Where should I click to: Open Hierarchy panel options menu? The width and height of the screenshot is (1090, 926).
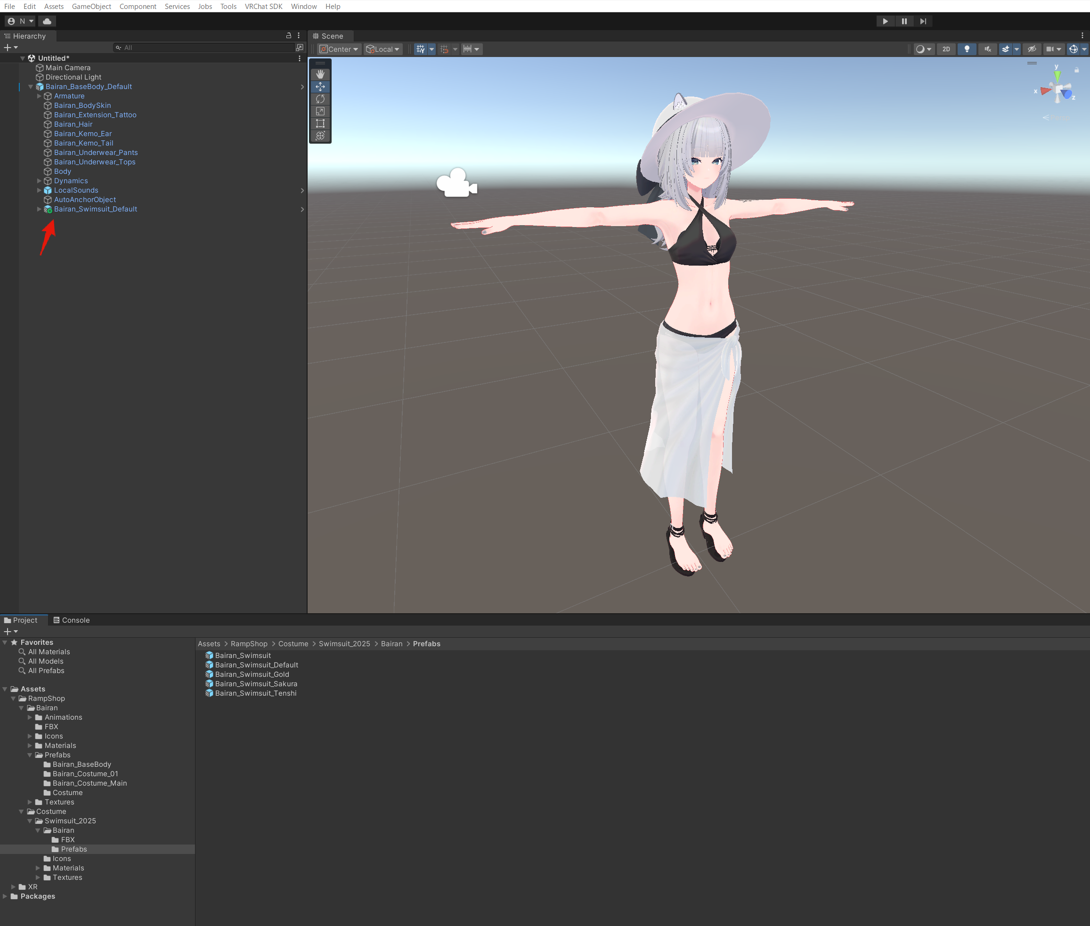[299, 36]
